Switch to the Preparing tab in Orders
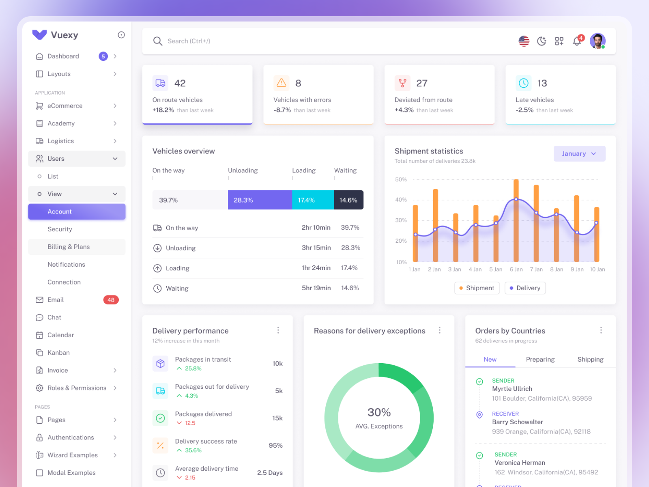The height and width of the screenshot is (487, 649). (540, 359)
